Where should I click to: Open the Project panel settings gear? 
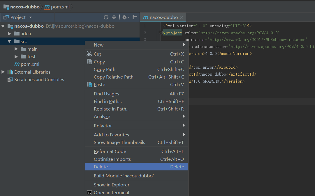124,17
